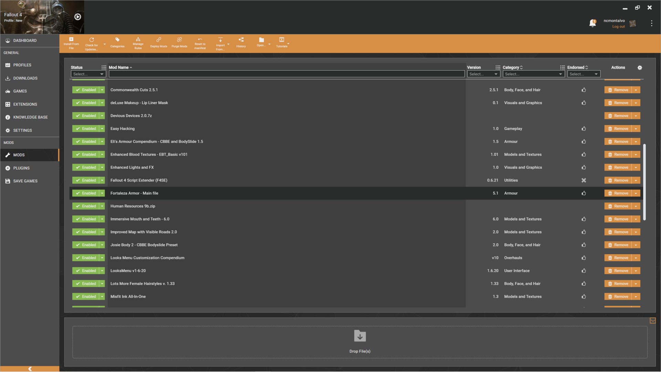The height and width of the screenshot is (372, 661).
Task: Click Import From toolbar icon
Action: pos(220,44)
